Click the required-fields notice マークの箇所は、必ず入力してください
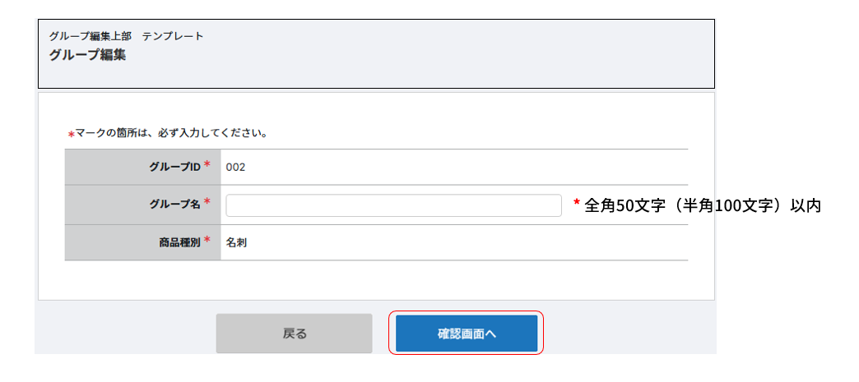This screenshot has height=382, width=859. [171, 132]
